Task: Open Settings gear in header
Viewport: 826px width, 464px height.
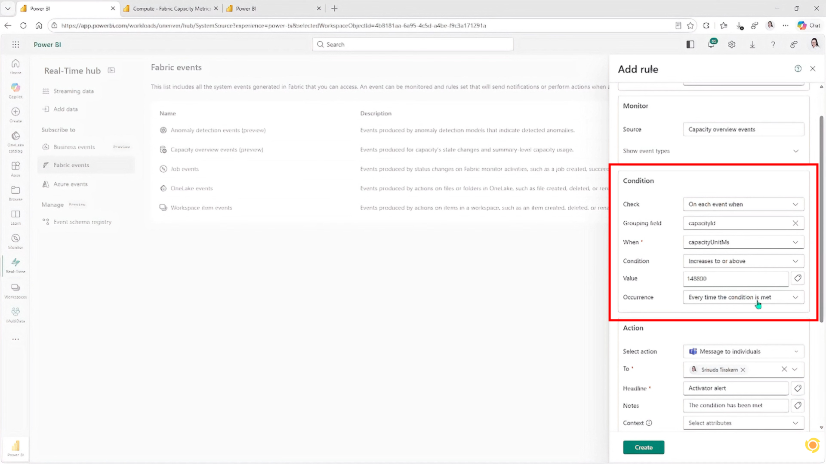Action: pos(732,44)
